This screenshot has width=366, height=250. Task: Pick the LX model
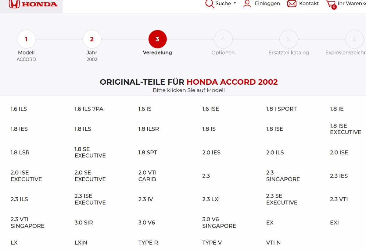pos(14,243)
